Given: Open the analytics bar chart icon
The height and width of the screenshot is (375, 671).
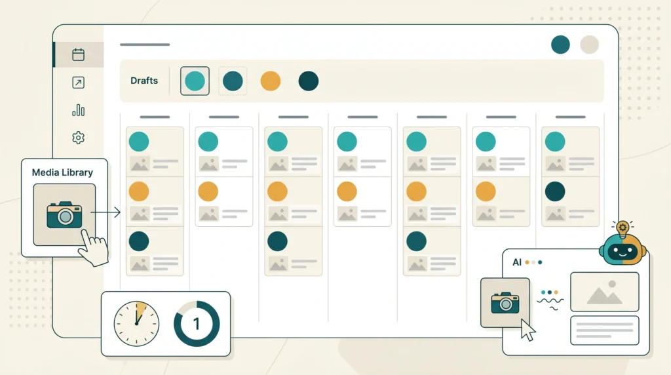Looking at the screenshot, I should pos(79,110).
